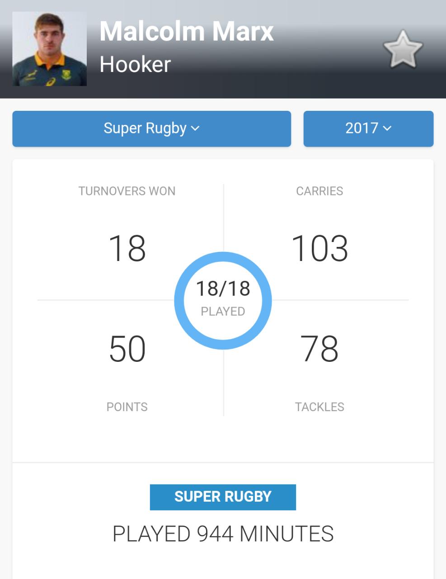This screenshot has height=579, width=446.
Task: Open the 2017 season dropdown
Action: click(368, 128)
